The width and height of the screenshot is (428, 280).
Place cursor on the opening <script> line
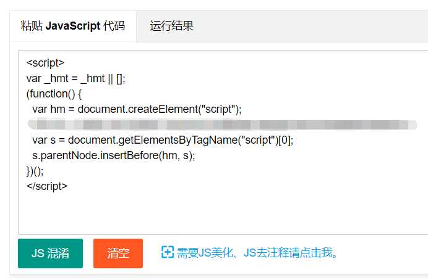pos(45,63)
